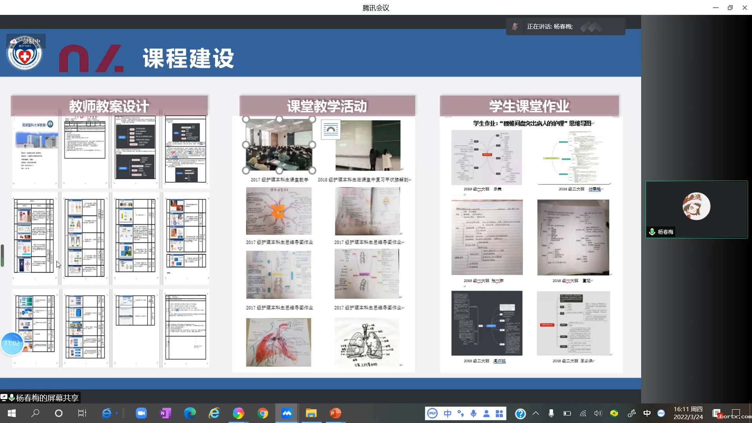
Task: Open Task View button
Action: coord(82,413)
